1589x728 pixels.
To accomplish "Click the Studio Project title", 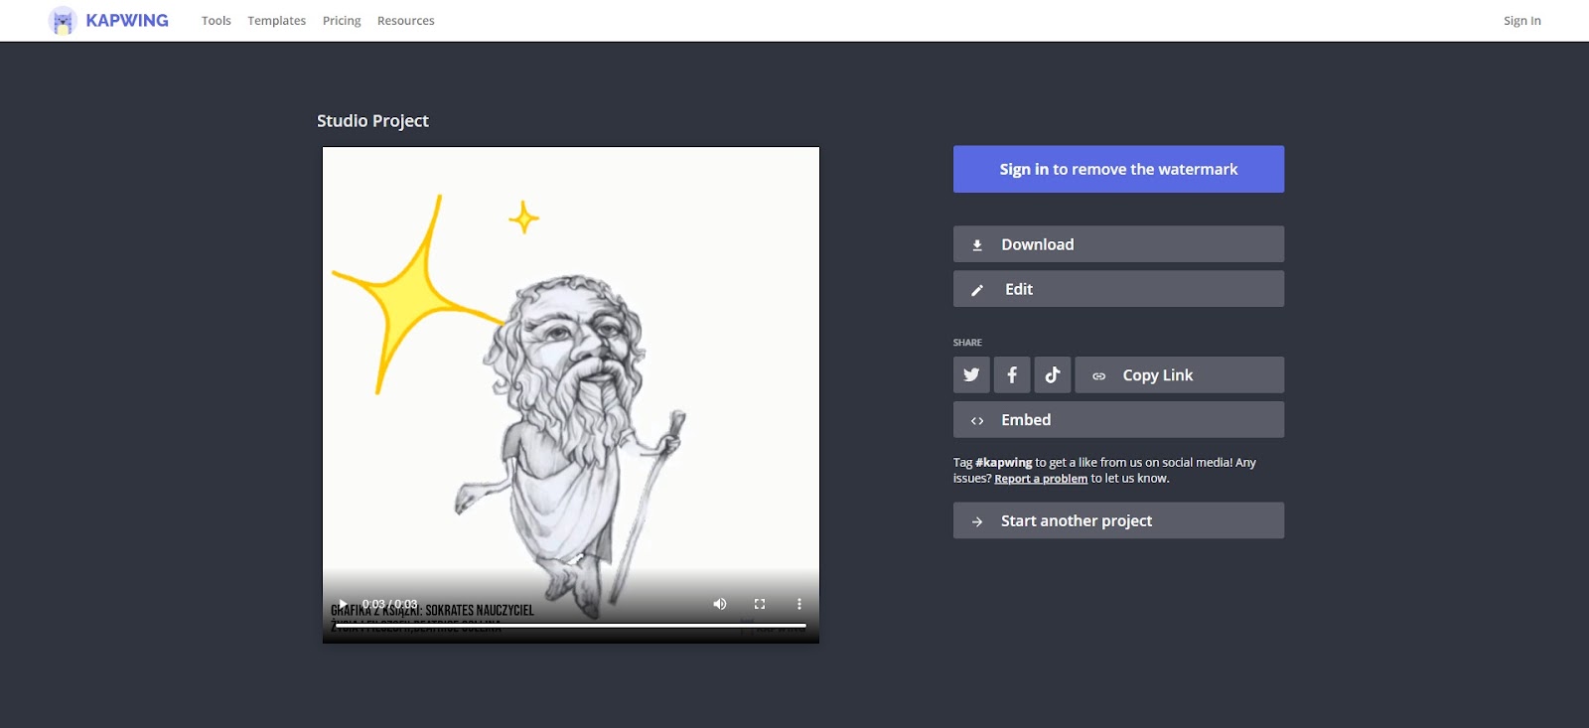I will [x=372, y=121].
